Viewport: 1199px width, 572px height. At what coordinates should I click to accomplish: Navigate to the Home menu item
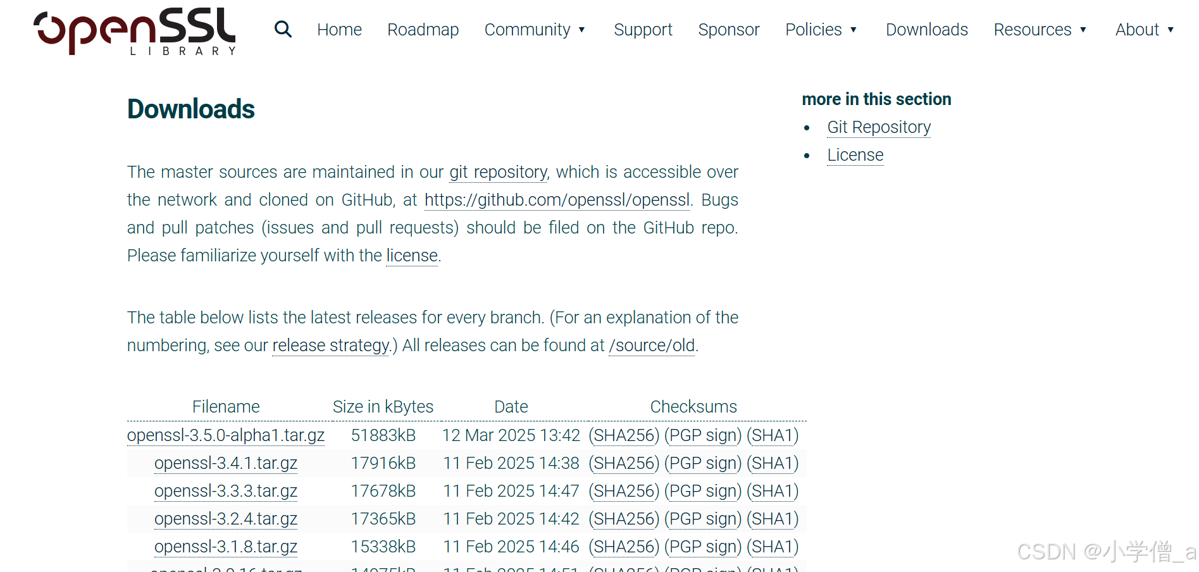coord(339,29)
